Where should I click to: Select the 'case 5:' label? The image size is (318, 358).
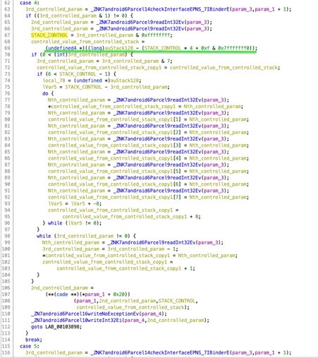click(x=30, y=346)
